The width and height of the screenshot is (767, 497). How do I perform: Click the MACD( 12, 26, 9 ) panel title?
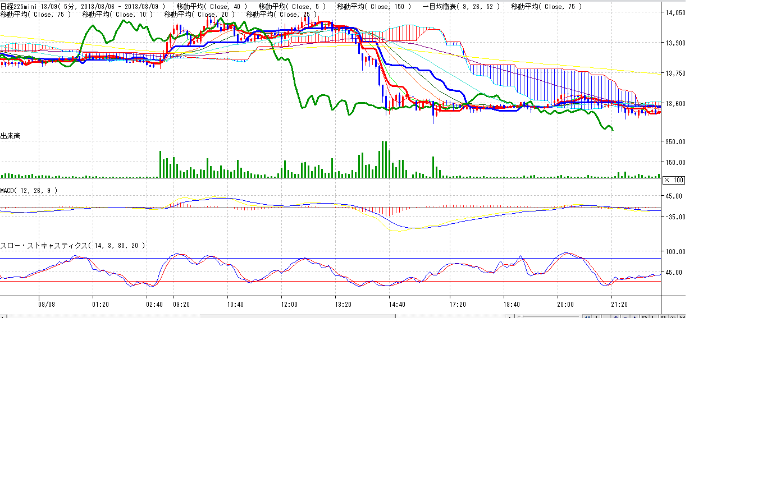tap(29, 191)
